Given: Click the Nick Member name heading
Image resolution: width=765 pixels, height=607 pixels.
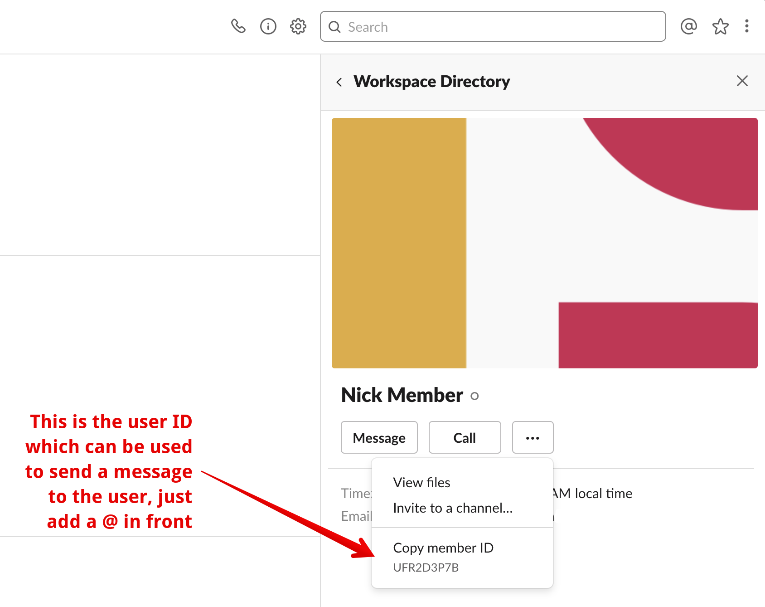Looking at the screenshot, I should click(x=402, y=395).
